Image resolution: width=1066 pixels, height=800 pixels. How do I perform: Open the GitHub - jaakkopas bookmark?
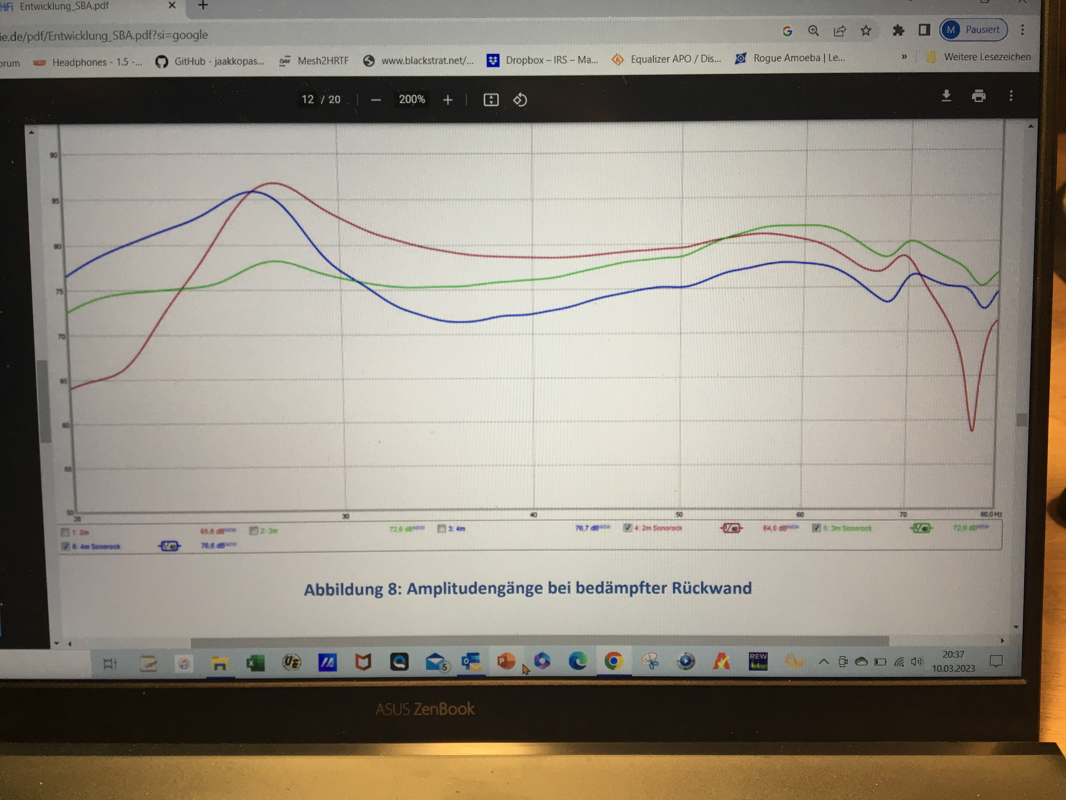click(x=210, y=61)
